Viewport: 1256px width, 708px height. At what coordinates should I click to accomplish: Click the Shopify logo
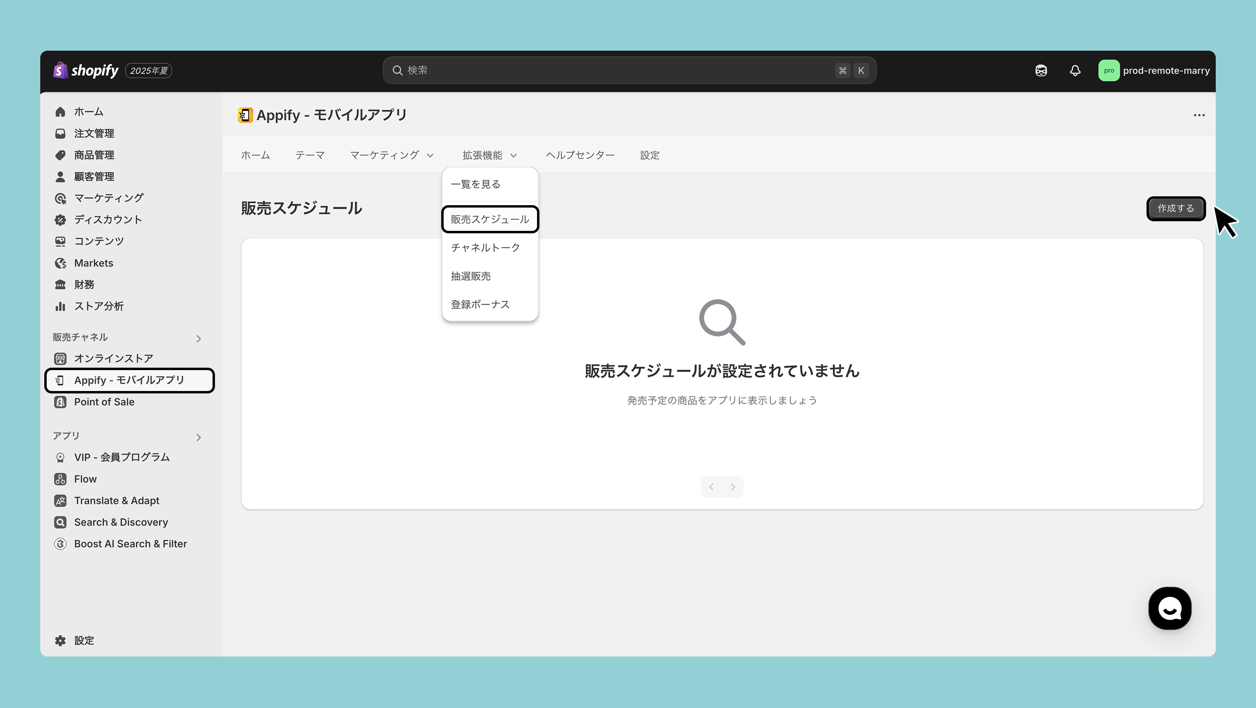click(x=86, y=71)
